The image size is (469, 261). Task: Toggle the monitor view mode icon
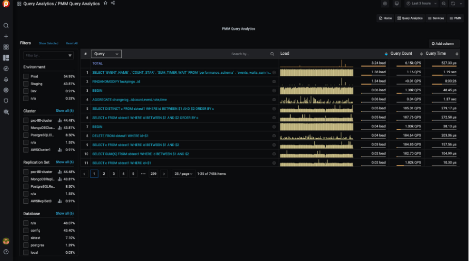397,4
